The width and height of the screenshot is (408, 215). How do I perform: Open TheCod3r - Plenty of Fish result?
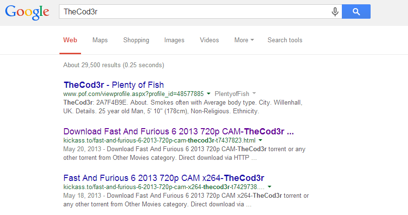114,84
